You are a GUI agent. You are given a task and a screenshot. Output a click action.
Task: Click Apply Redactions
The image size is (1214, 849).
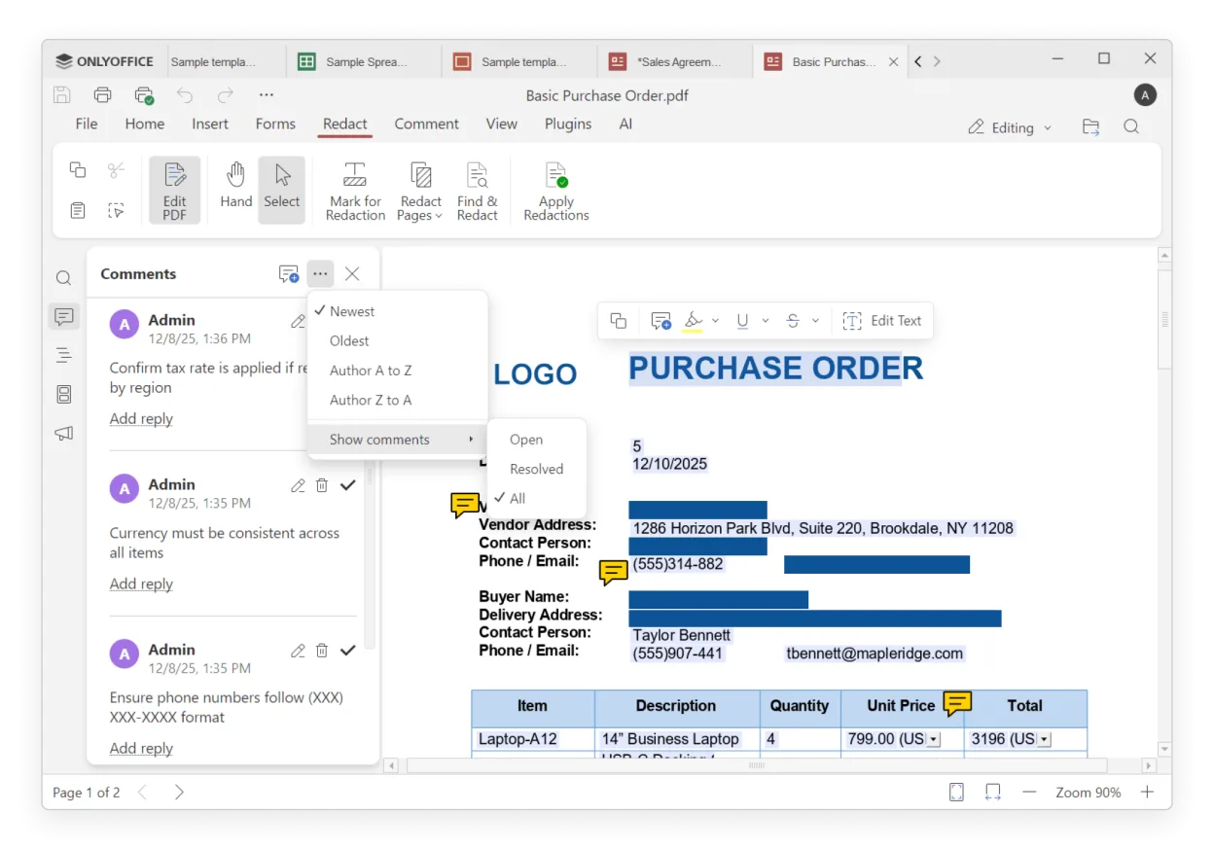pos(556,191)
